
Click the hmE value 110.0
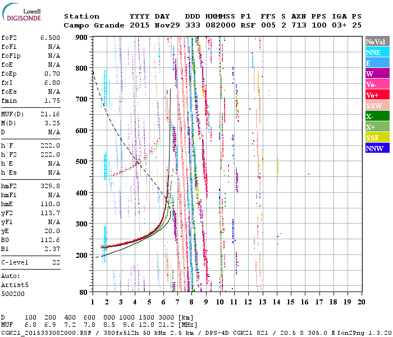tap(50, 204)
